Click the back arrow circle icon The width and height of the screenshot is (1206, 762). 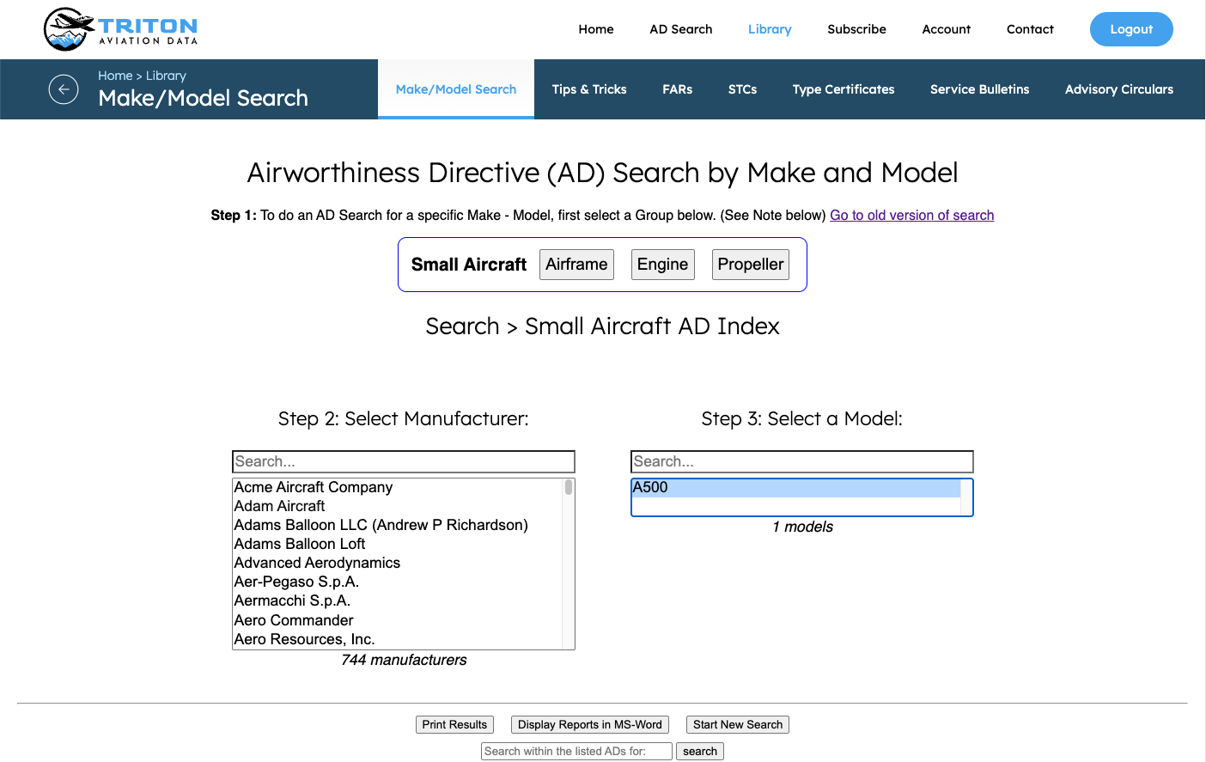[64, 89]
